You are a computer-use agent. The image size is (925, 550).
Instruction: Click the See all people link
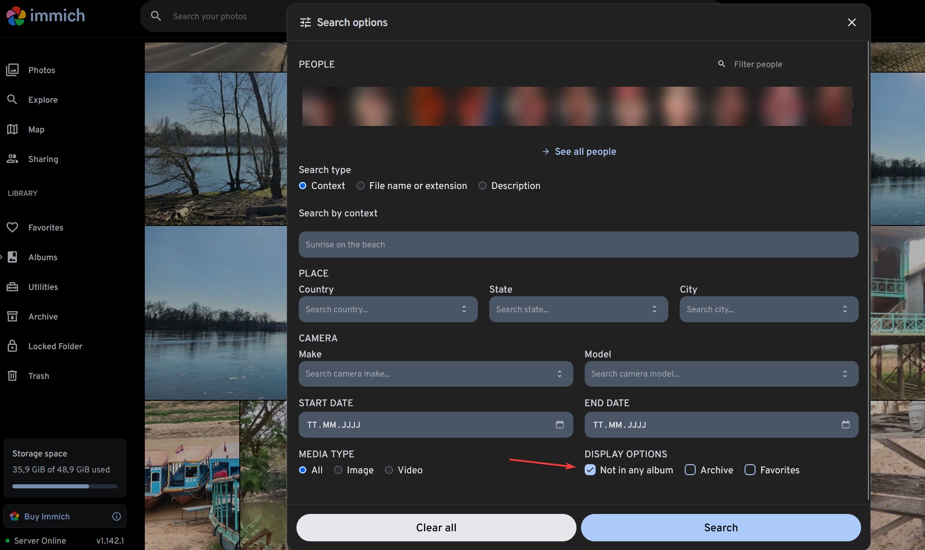[x=585, y=152]
